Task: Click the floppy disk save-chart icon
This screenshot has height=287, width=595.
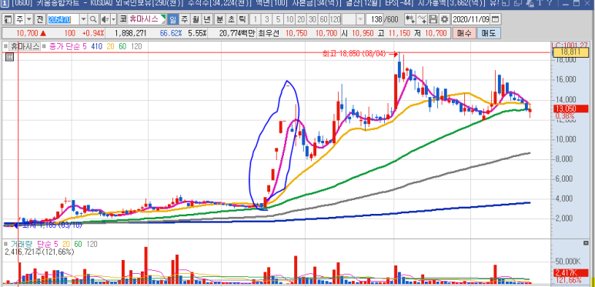Action: point(433,19)
